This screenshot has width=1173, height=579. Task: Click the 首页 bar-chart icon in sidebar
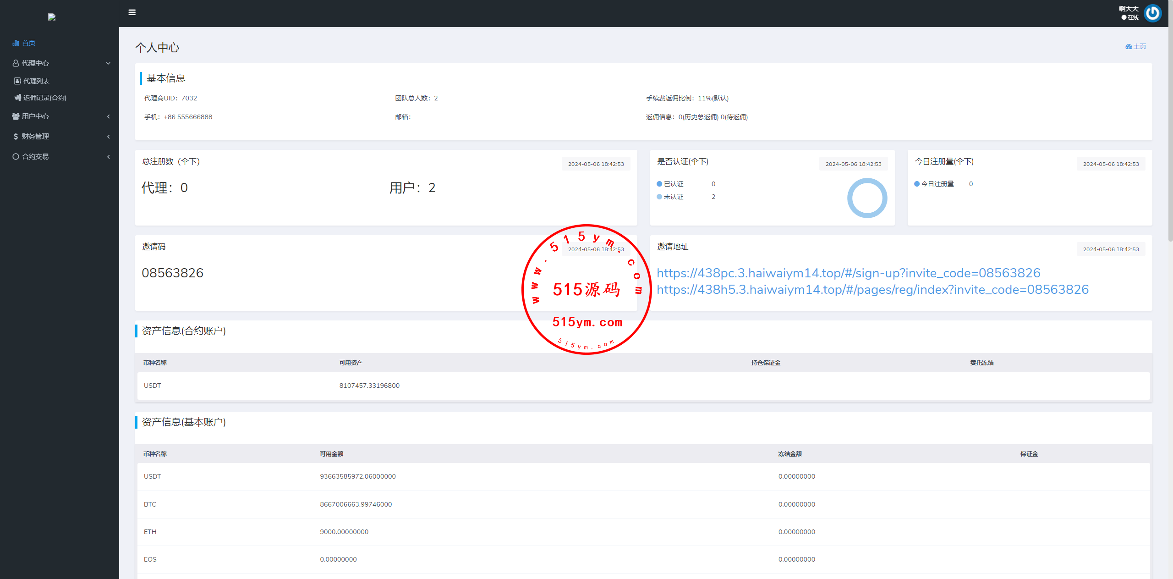coord(16,43)
